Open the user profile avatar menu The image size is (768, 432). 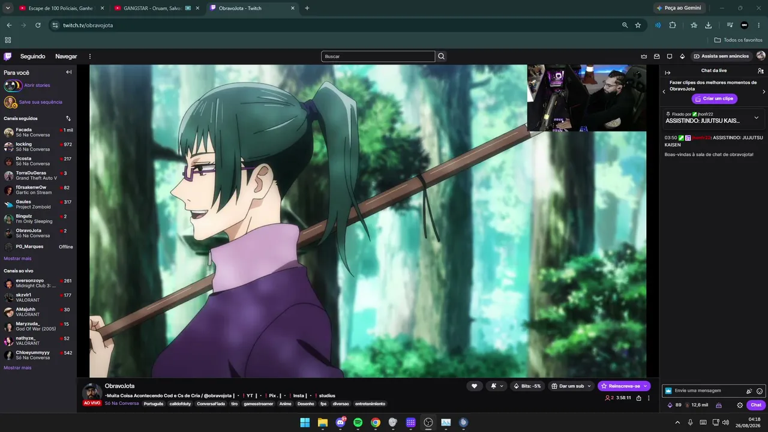click(x=761, y=56)
